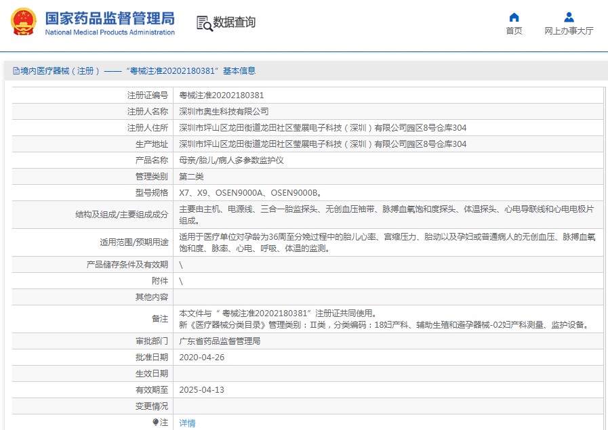Screen dimensions: 608x430
Task: Click the 数据查询 heading text
Action: pyautogui.click(x=235, y=22)
